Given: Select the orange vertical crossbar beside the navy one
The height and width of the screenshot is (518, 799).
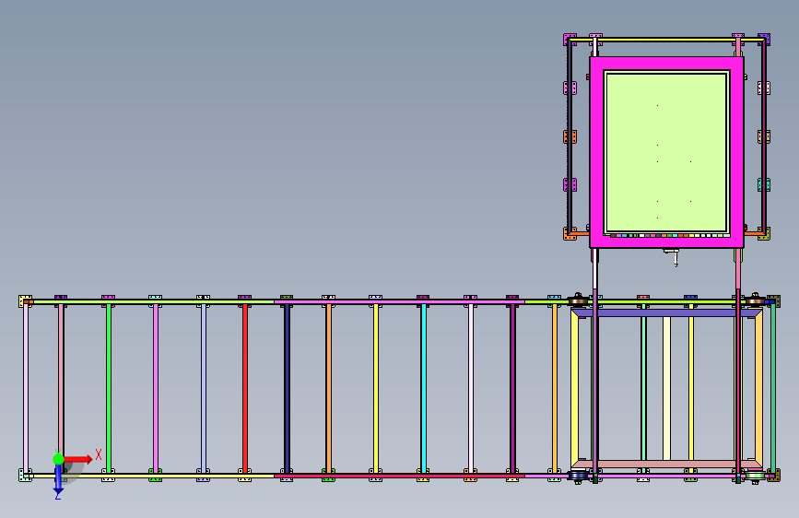Looking at the screenshot, I should tap(329, 389).
